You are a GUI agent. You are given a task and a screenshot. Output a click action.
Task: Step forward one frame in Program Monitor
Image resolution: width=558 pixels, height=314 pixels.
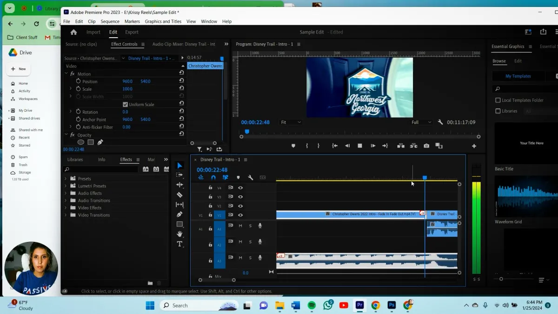pyautogui.click(x=373, y=146)
